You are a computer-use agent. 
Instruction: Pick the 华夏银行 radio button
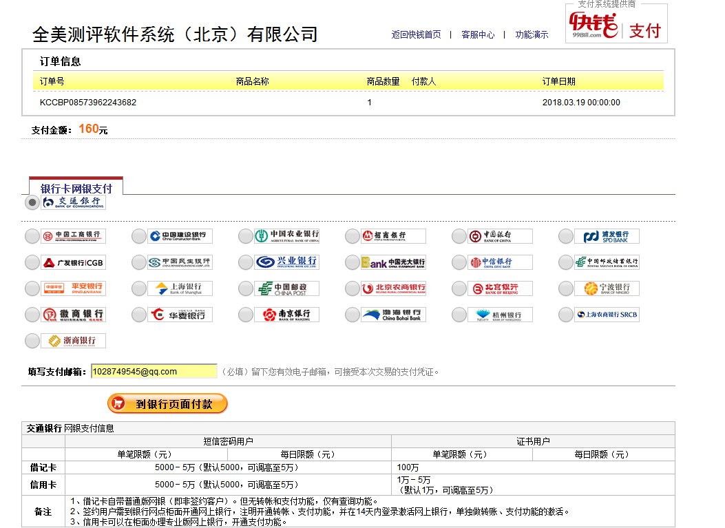point(138,315)
